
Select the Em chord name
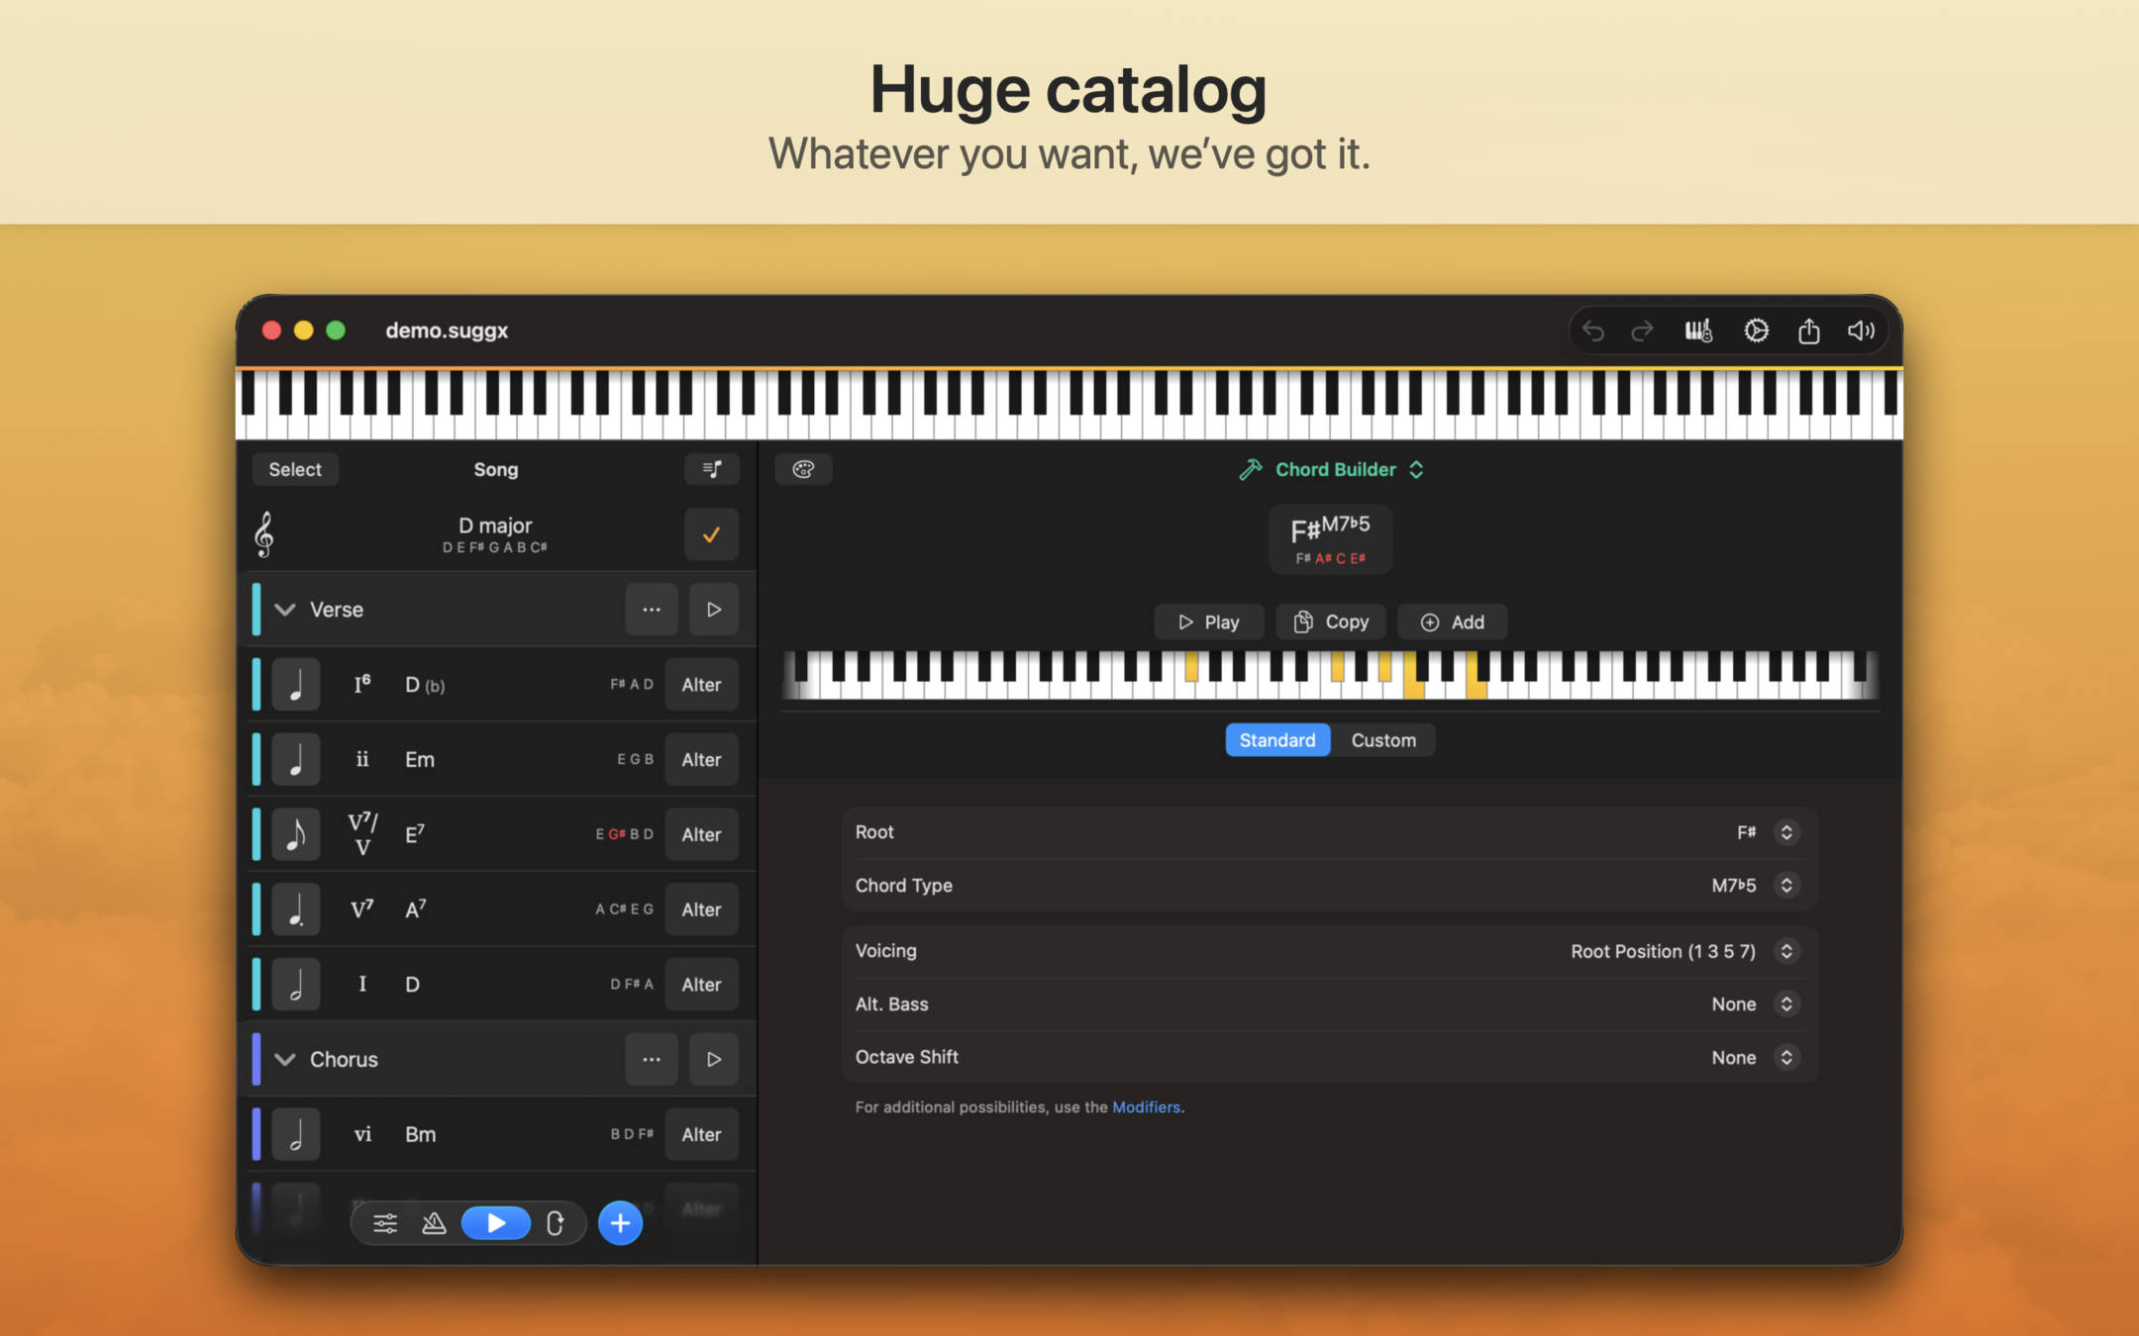[x=420, y=760]
